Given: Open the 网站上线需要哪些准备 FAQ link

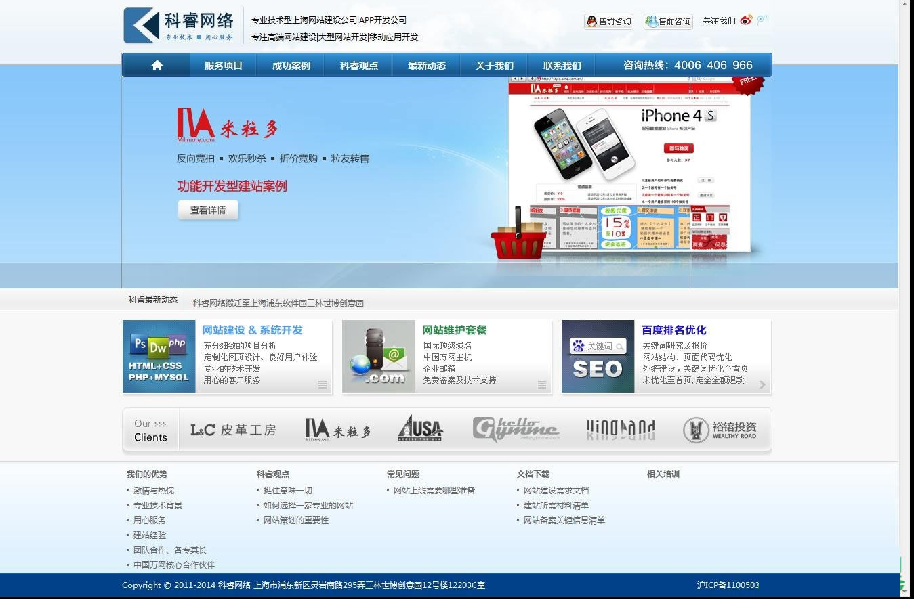Looking at the screenshot, I should pyautogui.click(x=434, y=490).
